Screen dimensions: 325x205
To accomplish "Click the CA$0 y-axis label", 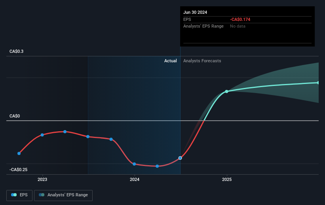I will 15,116.
